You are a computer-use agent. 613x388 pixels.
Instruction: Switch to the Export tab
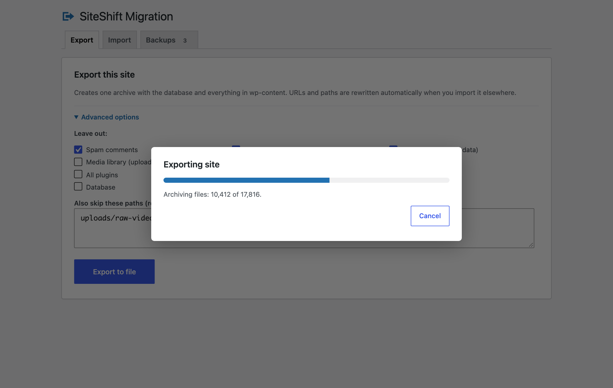82,40
